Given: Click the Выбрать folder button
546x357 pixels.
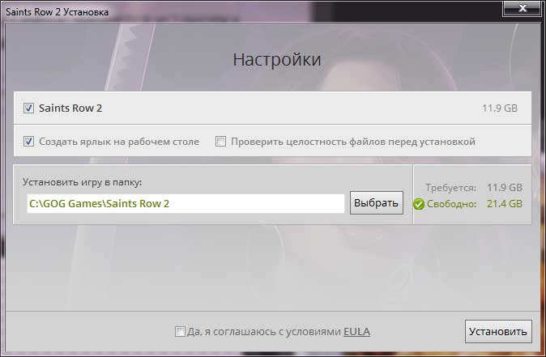Looking at the screenshot, I should click(x=377, y=203).
